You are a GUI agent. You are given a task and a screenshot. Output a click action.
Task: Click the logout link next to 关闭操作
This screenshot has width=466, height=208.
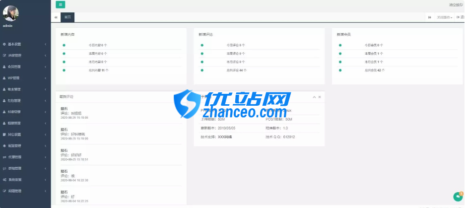[x=461, y=17]
